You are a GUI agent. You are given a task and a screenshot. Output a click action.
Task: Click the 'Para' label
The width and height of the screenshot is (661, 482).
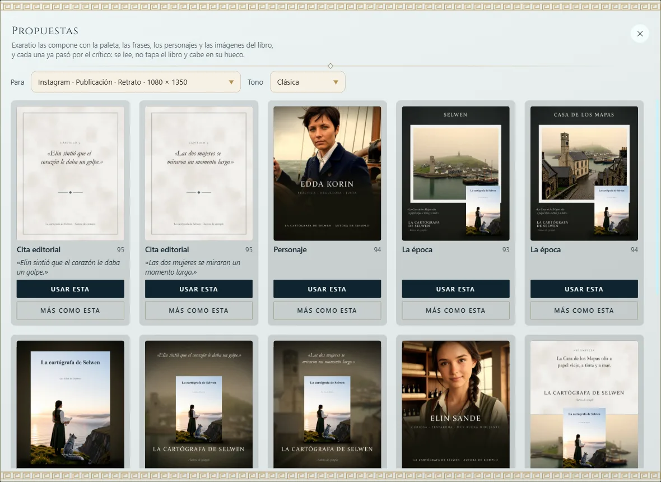click(x=17, y=82)
